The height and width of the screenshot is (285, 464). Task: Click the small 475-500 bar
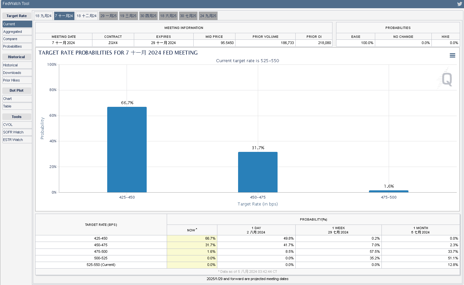(389, 191)
